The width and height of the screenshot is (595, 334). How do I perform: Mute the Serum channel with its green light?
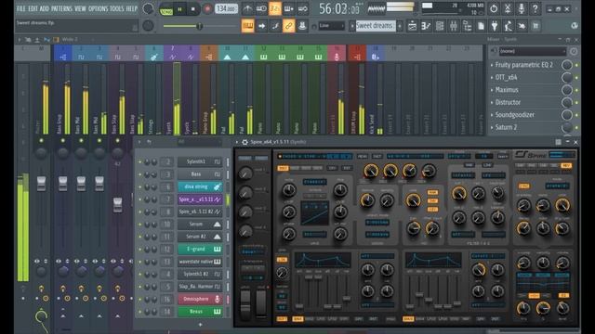(x=140, y=225)
